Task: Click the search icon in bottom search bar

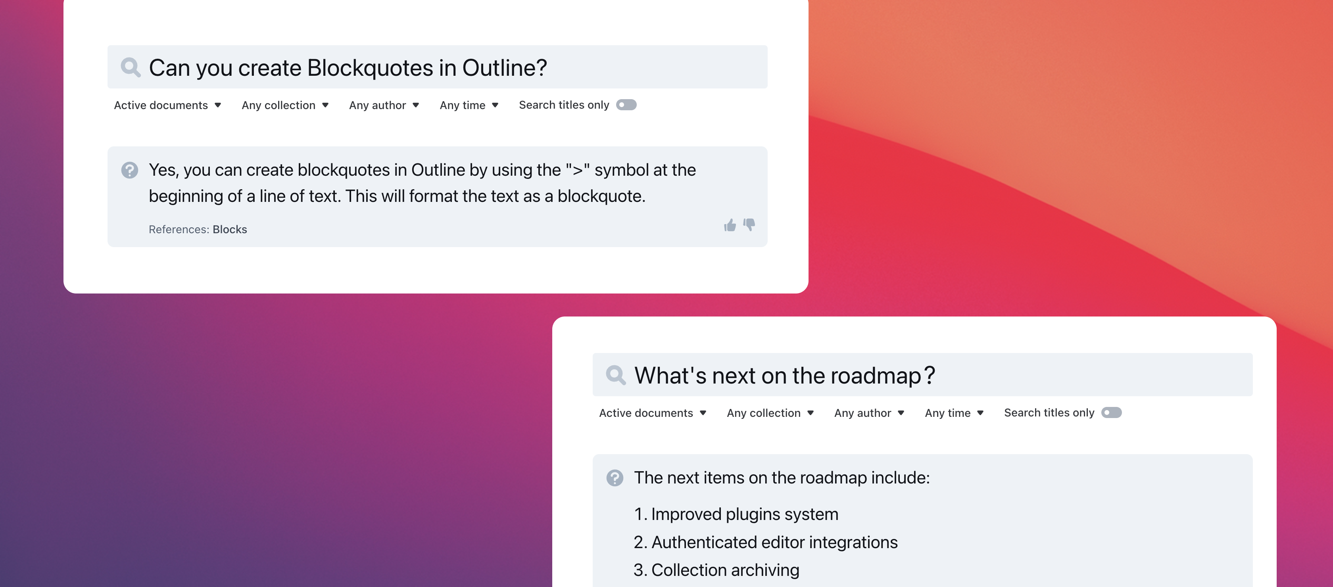Action: (x=615, y=375)
